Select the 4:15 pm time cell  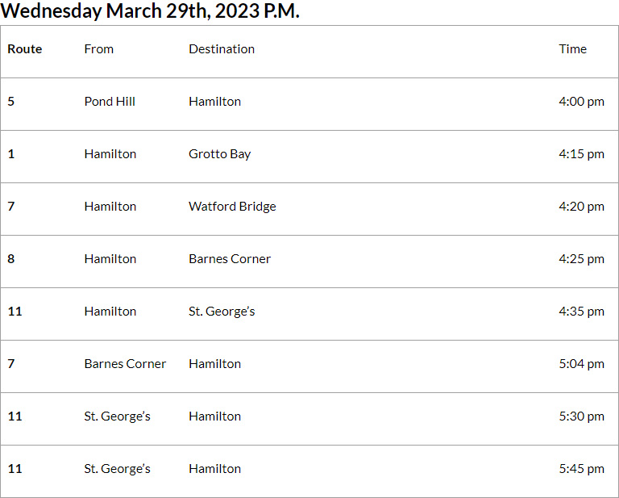click(581, 154)
